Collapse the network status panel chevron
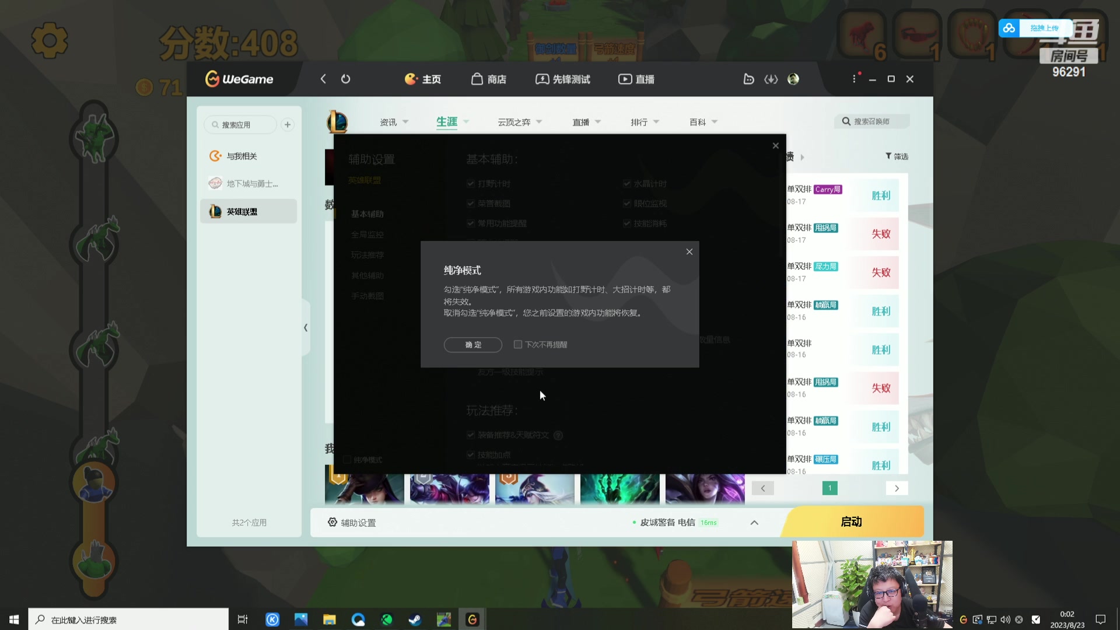The height and width of the screenshot is (630, 1120). click(x=754, y=522)
